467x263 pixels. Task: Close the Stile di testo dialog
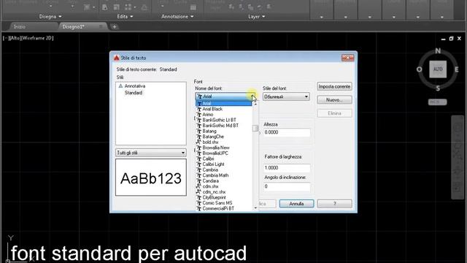click(347, 58)
